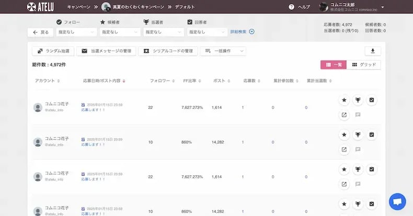413x216 pixels.
Task: Open the 一括操作 bulk actions menu
Action: click(x=223, y=51)
